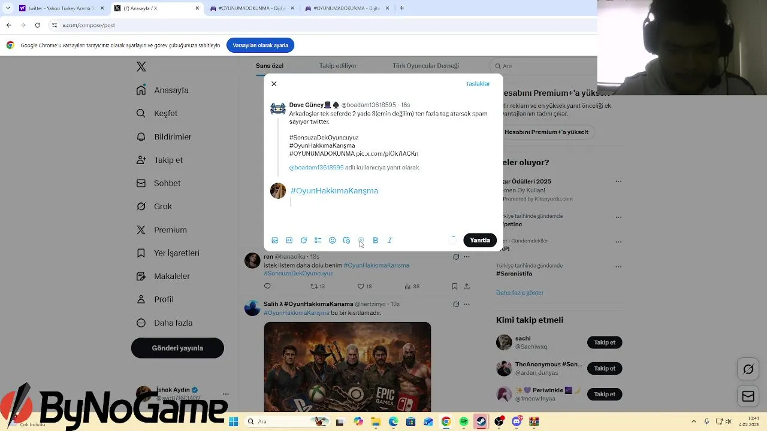
Task: Switch to Takip ediliyor tab
Action: 338,66
